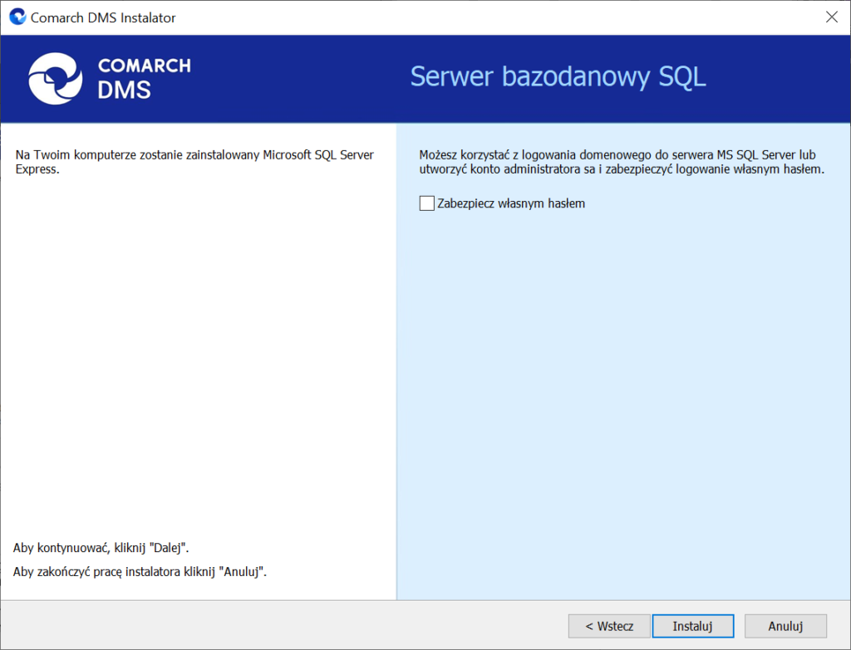Viewport: 851px width, 650px height.
Task: Click '< Wstecz' to go back
Action: click(609, 626)
